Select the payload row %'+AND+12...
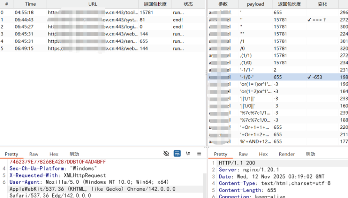 (278, 141)
